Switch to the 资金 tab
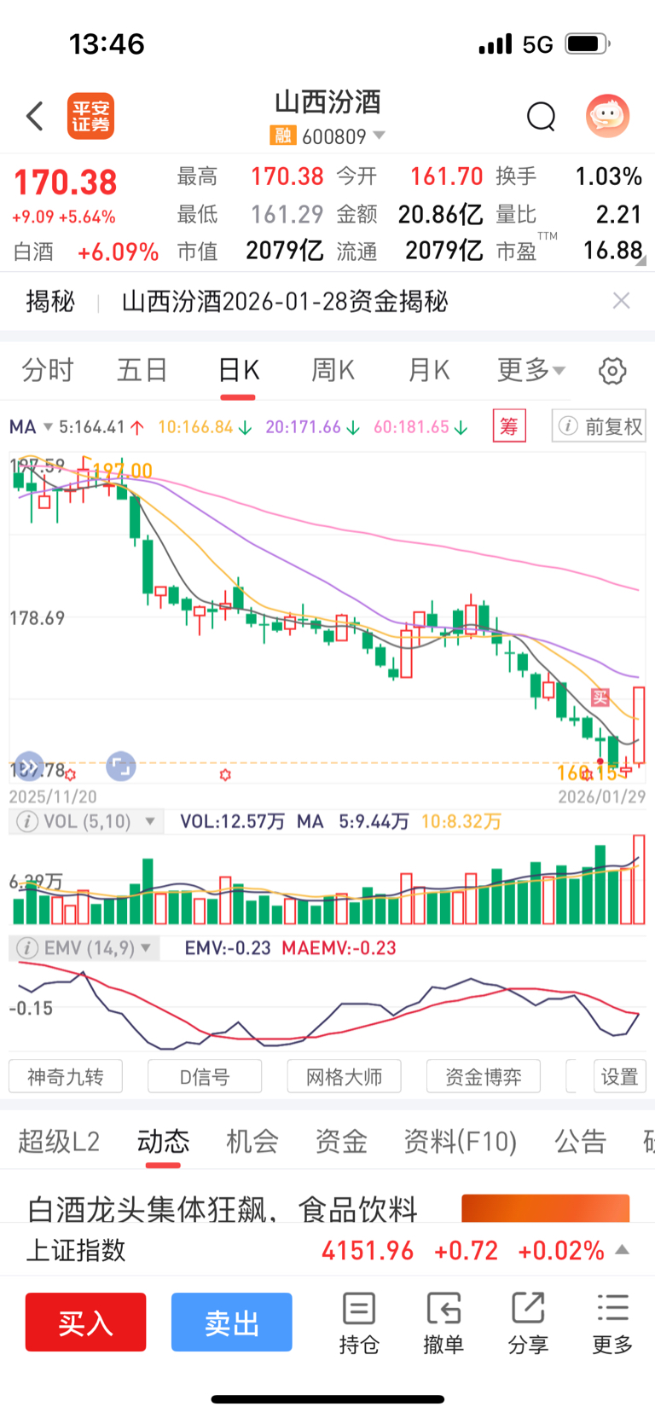 click(x=341, y=1141)
